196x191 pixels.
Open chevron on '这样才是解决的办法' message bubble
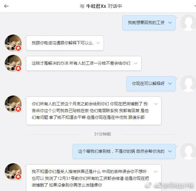136,63
